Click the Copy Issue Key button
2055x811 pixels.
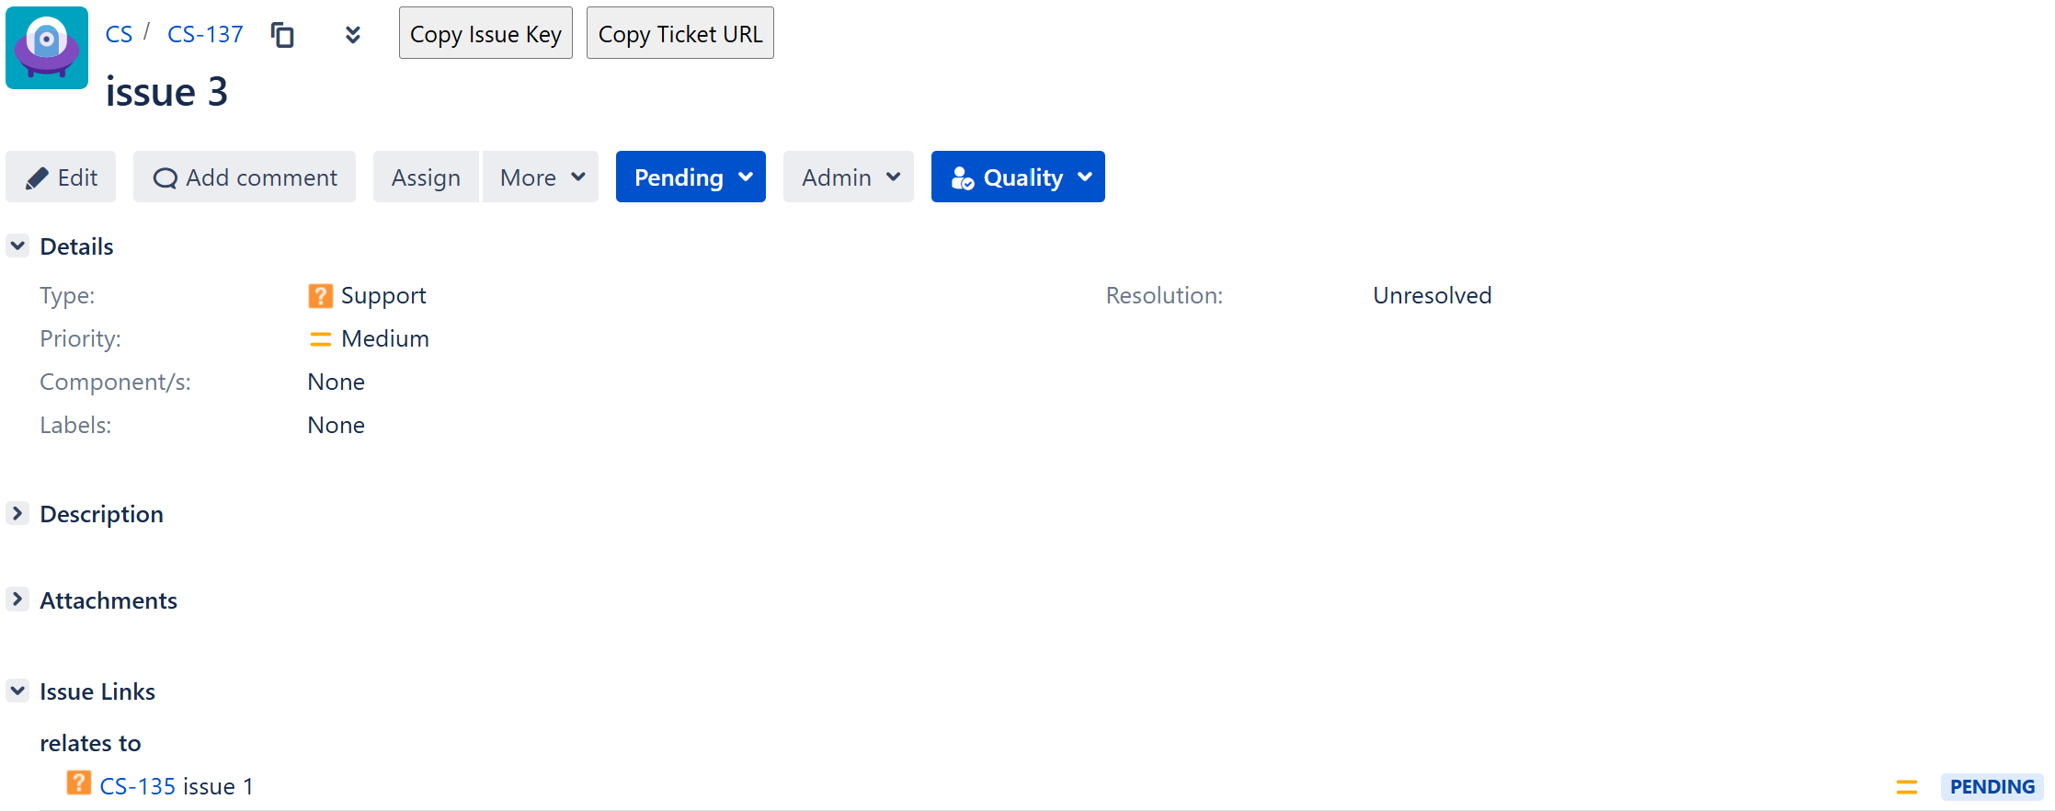485,33
